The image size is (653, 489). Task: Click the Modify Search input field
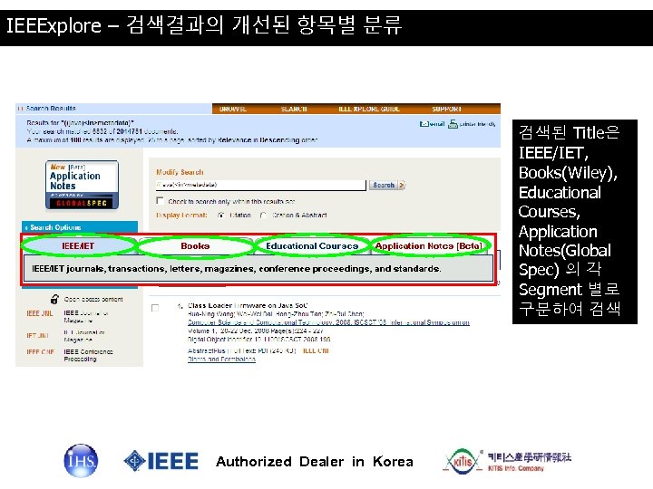260,185
